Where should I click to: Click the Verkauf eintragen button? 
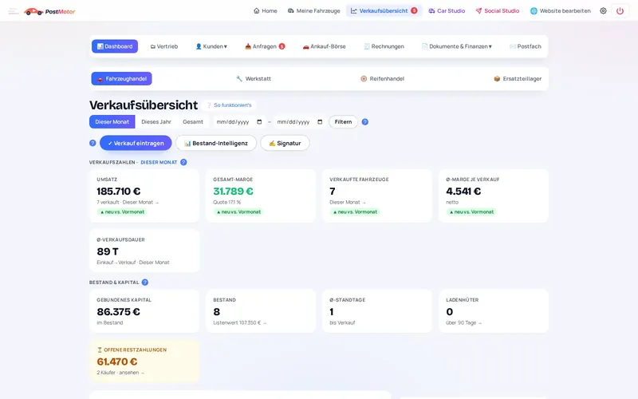pyautogui.click(x=136, y=143)
